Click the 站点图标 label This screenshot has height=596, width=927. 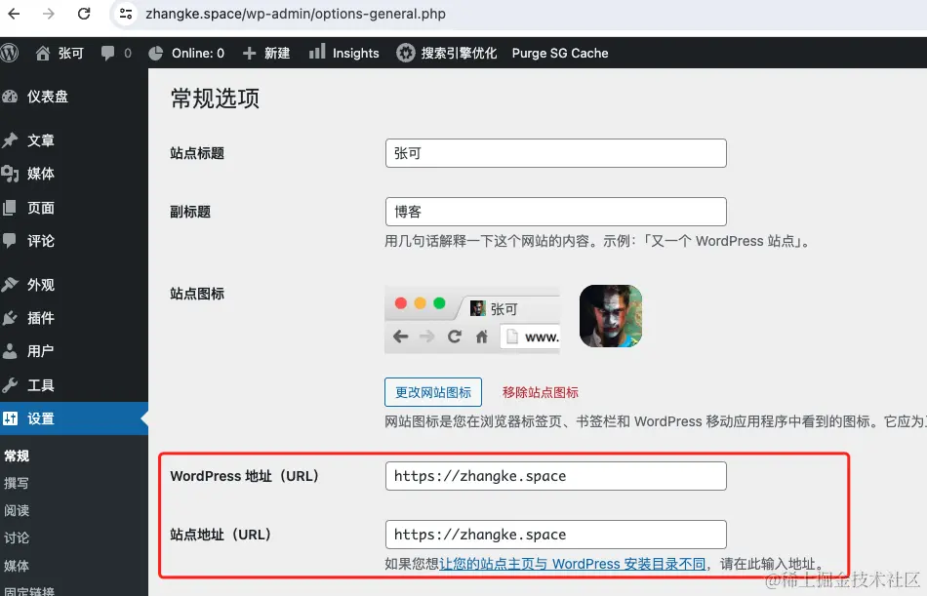click(197, 294)
